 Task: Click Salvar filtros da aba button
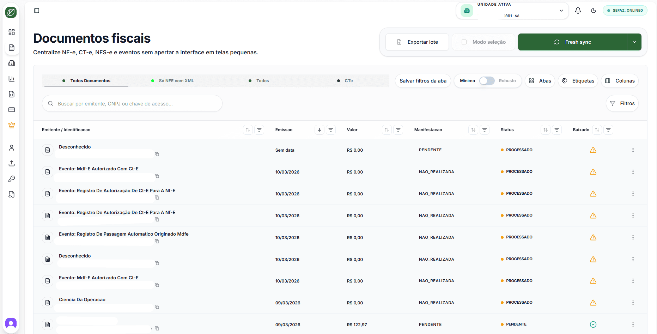click(x=423, y=81)
